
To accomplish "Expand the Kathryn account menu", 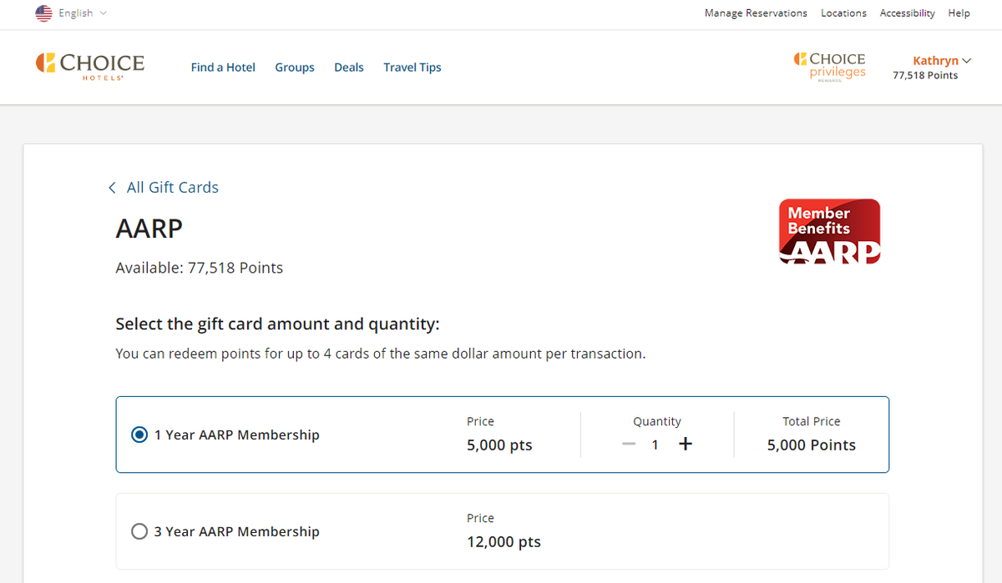I will coord(942,61).
